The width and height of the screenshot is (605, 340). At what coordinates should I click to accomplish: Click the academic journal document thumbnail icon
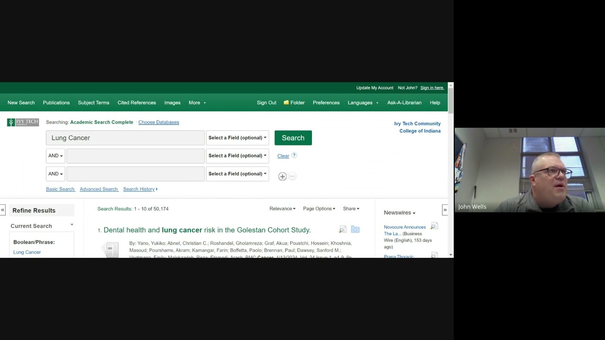[110, 249]
